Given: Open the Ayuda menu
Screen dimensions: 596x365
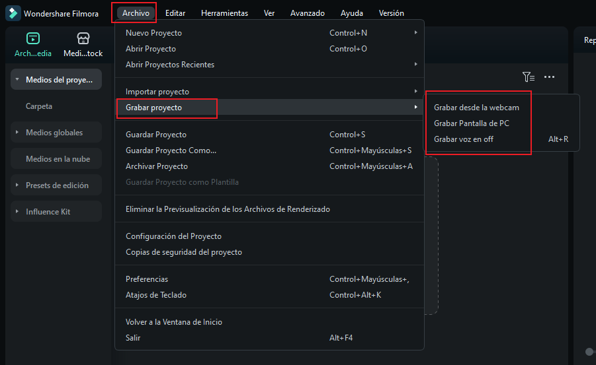Looking at the screenshot, I should pos(352,13).
